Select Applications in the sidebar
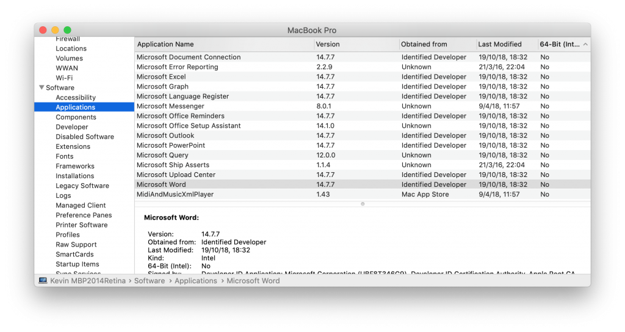 point(84,107)
